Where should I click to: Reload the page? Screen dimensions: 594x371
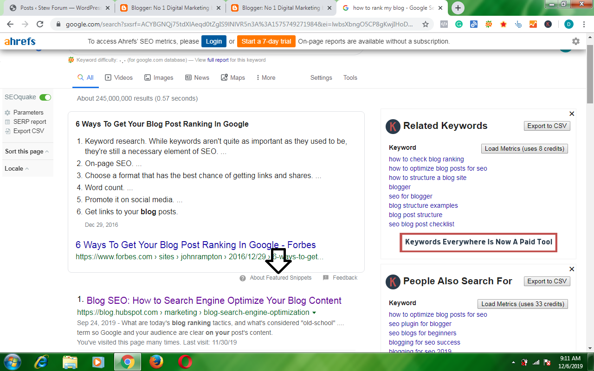40,24
